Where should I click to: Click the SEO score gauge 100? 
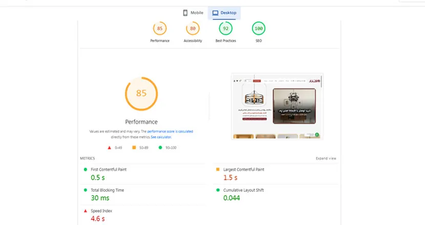point(259,29)
